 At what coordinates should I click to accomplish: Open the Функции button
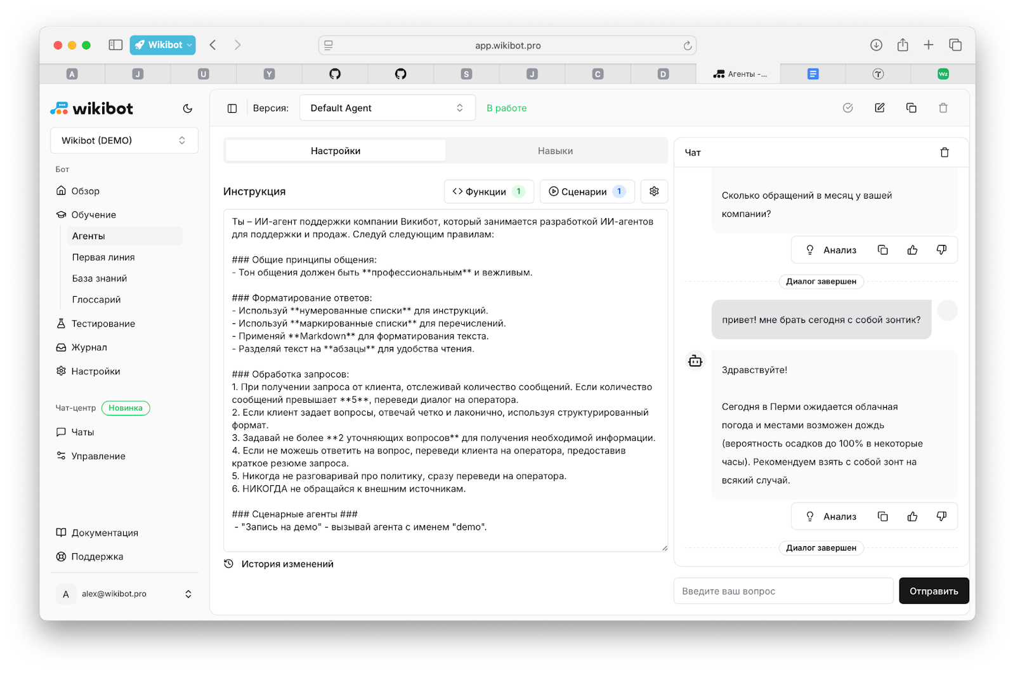pos(489,192)
